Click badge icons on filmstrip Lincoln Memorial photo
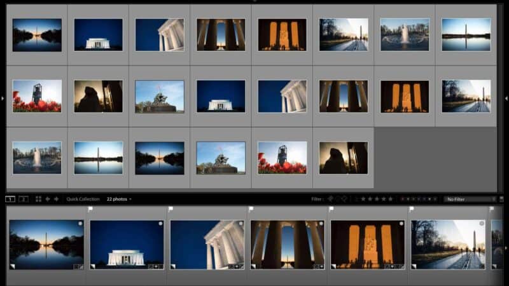This screenshot has height=286, width=509. click(156, 266)
